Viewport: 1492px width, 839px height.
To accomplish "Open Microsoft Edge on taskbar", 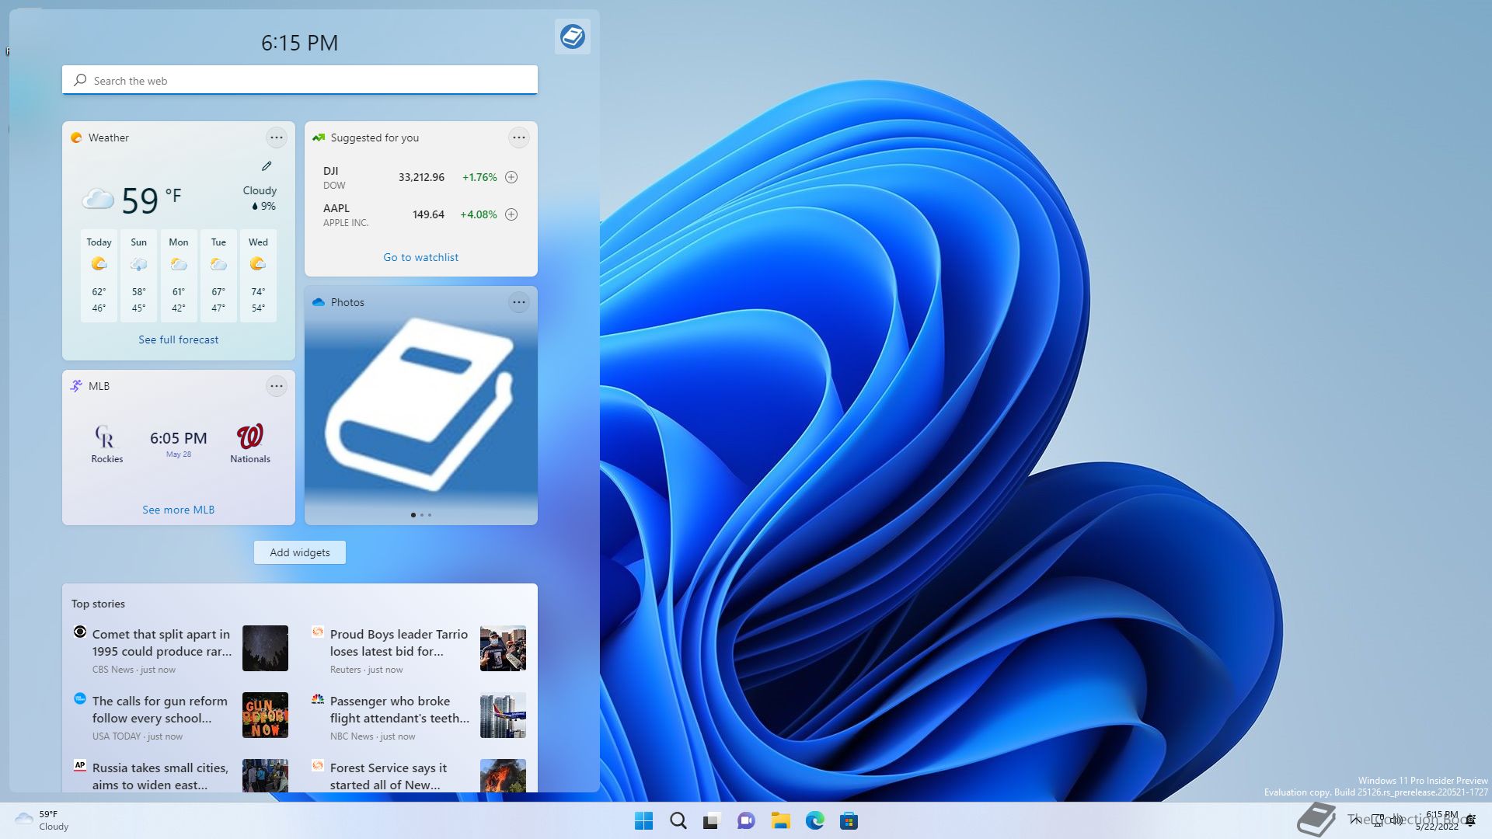I will click(814, 820).
